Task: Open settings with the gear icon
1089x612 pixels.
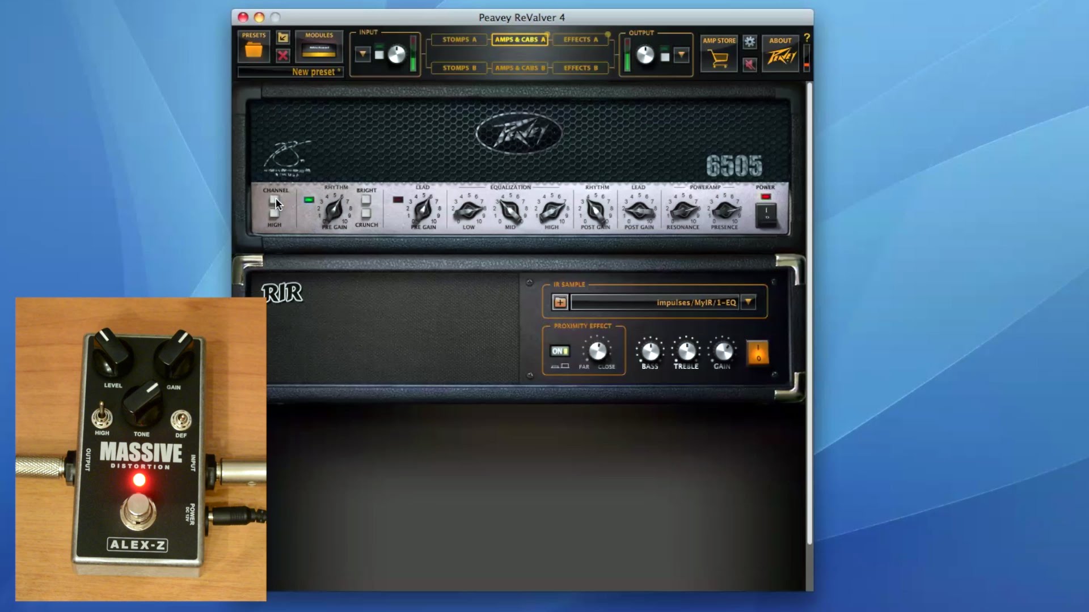Action: pyautogui.click(x=750, y=41)
